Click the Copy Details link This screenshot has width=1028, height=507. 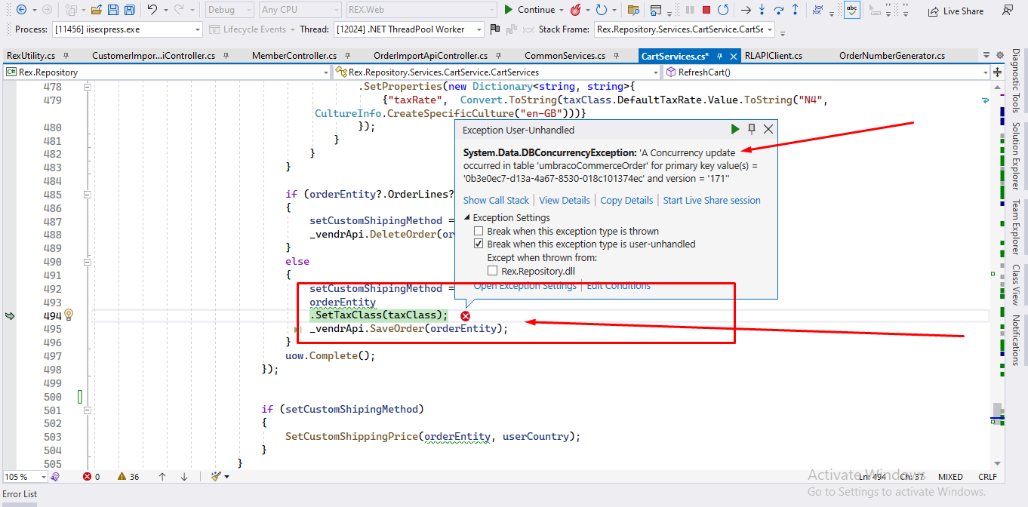click(626, 201)
